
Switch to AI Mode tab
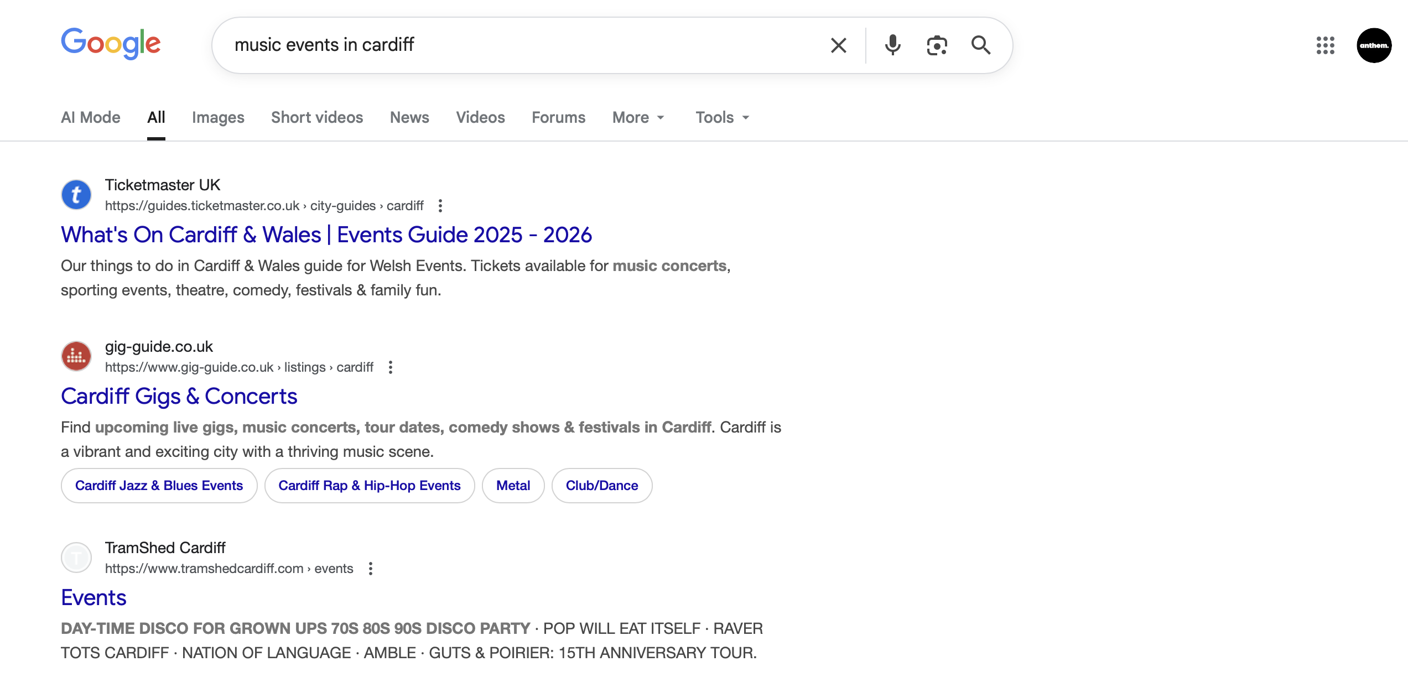click(91, 117)
